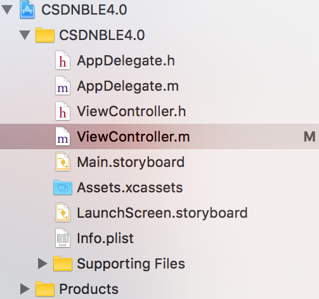Click the modified M status badge
The height and width of the screenshot is (299, 319).
(309, 136)
